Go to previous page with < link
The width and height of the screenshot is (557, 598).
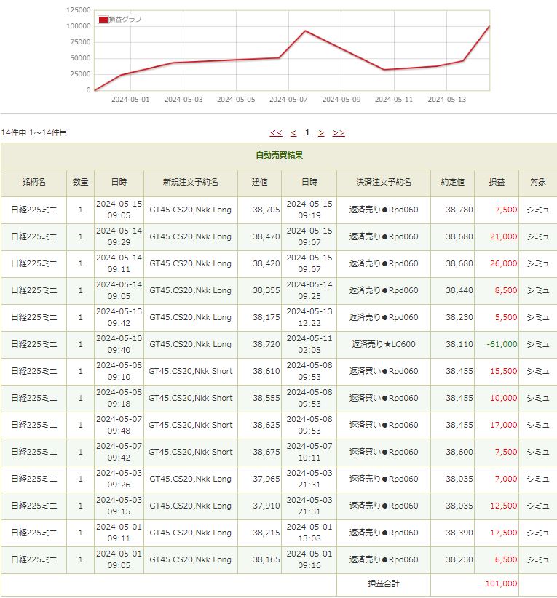click(293, 132)
